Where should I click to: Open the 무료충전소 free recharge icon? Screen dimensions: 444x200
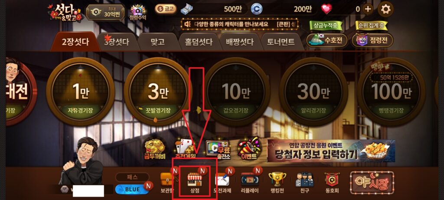(x=217, y=150)
